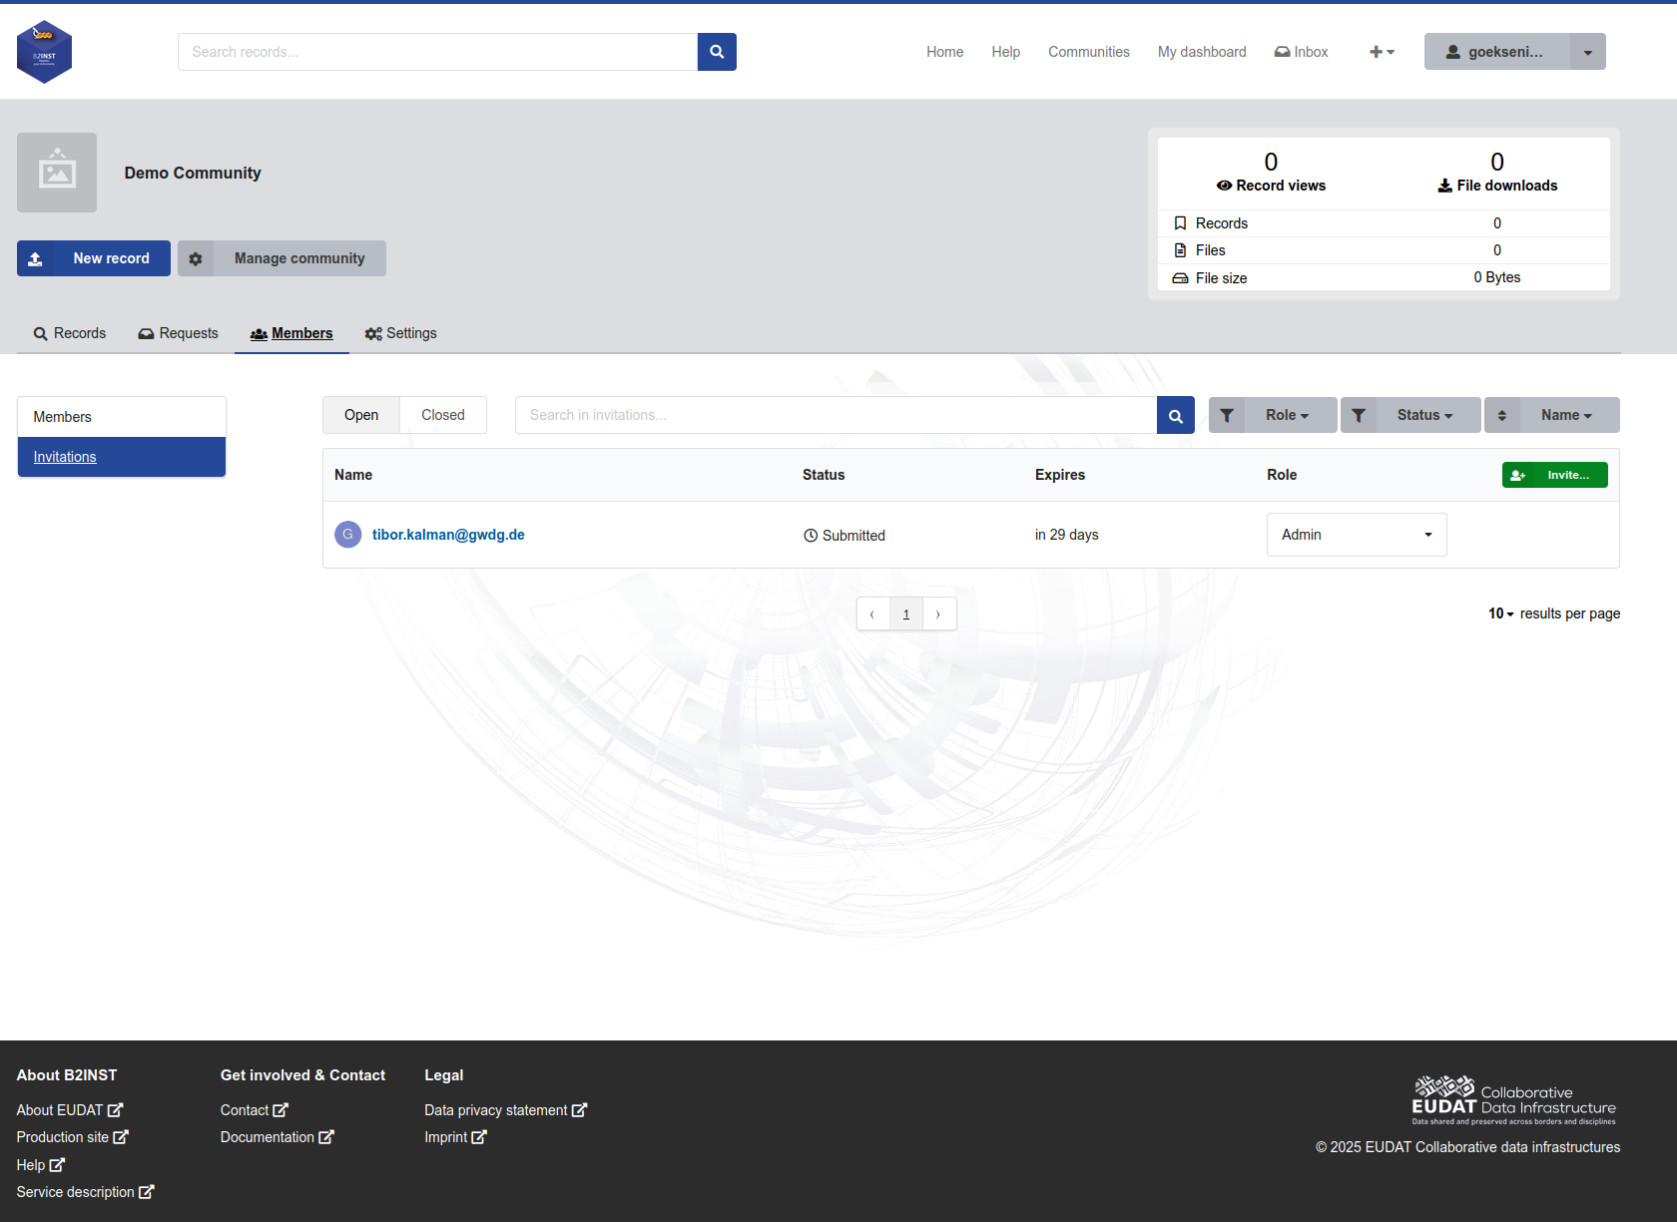Focus the Search records input field
The width and height of the screenshot is (1677, 1222).
437,52
